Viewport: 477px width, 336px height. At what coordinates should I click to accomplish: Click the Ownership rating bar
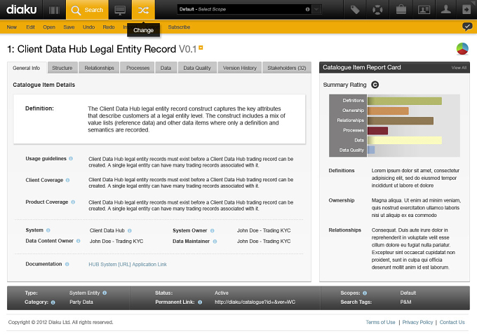tap(388, 111)
